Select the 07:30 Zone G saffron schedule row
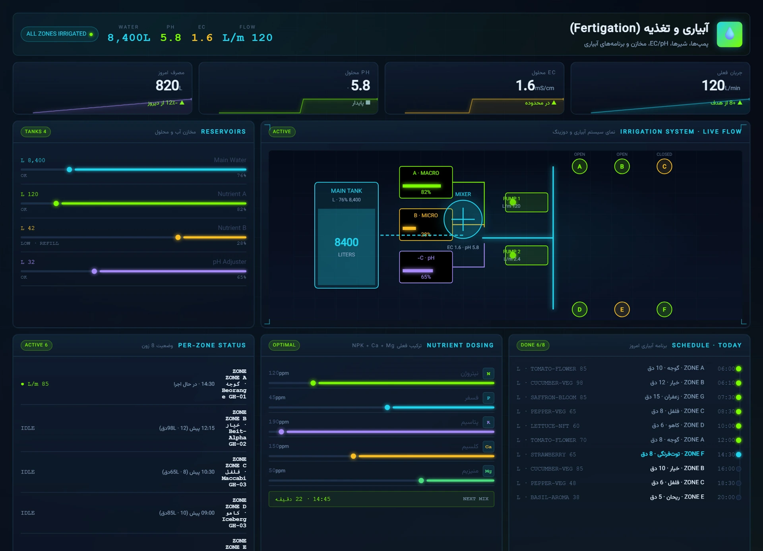The height and width of the screenshot is (551, 763). 629,397
